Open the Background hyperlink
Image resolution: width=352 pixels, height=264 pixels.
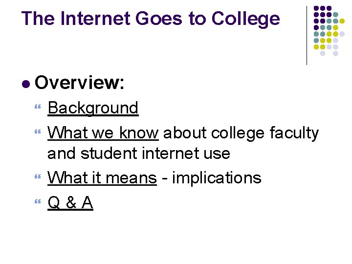click(x=93, y=108)
